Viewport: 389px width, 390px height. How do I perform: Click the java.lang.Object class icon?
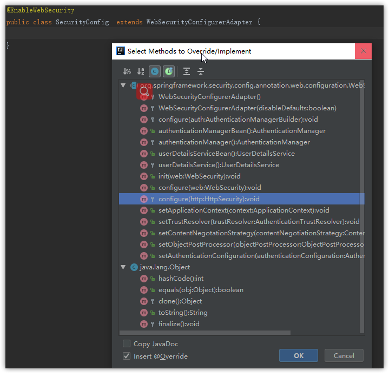coord(134,267)
